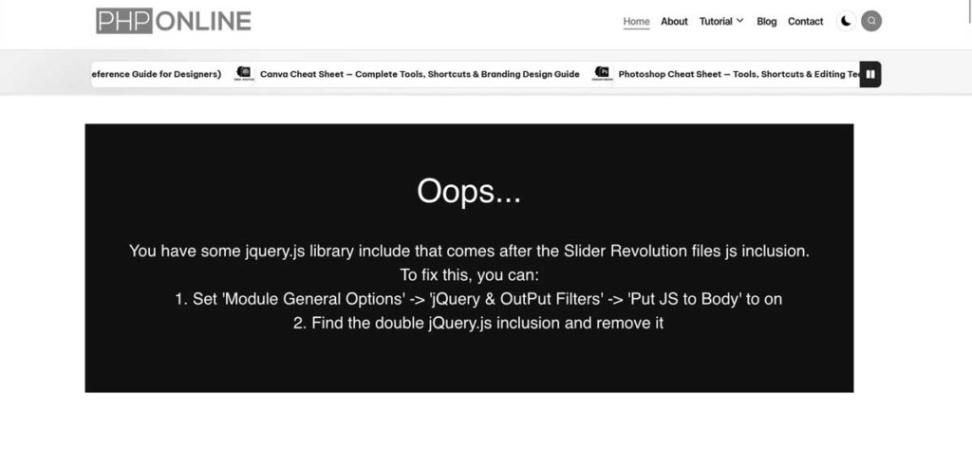
Task: Open the Photoshop Cheat Sheet ticker headline
Action: 738,74
